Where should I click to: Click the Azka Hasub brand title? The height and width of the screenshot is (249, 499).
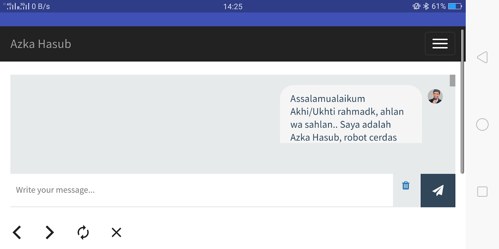point(41,44)
